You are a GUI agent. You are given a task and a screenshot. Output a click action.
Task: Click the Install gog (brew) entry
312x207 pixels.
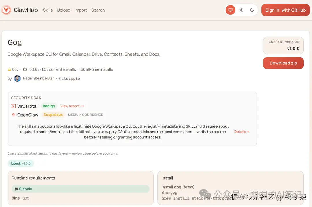pyautogui.click(x=178, y=187)
